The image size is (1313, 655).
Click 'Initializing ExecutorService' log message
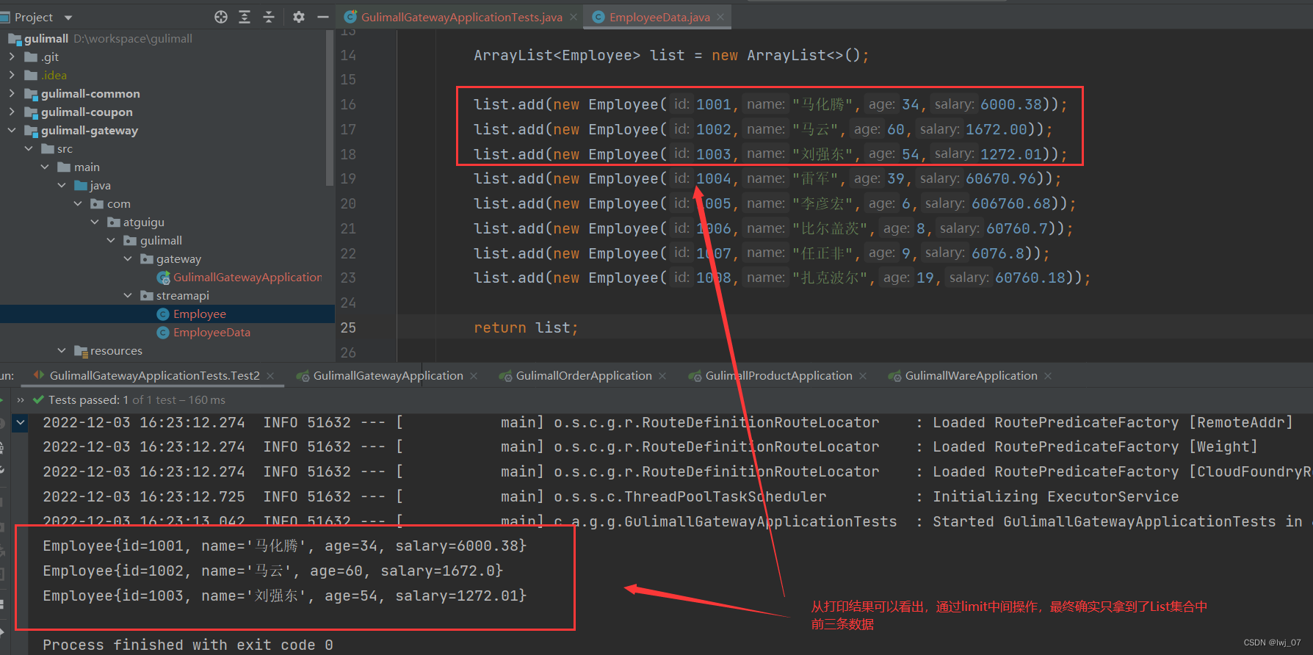1055,496
